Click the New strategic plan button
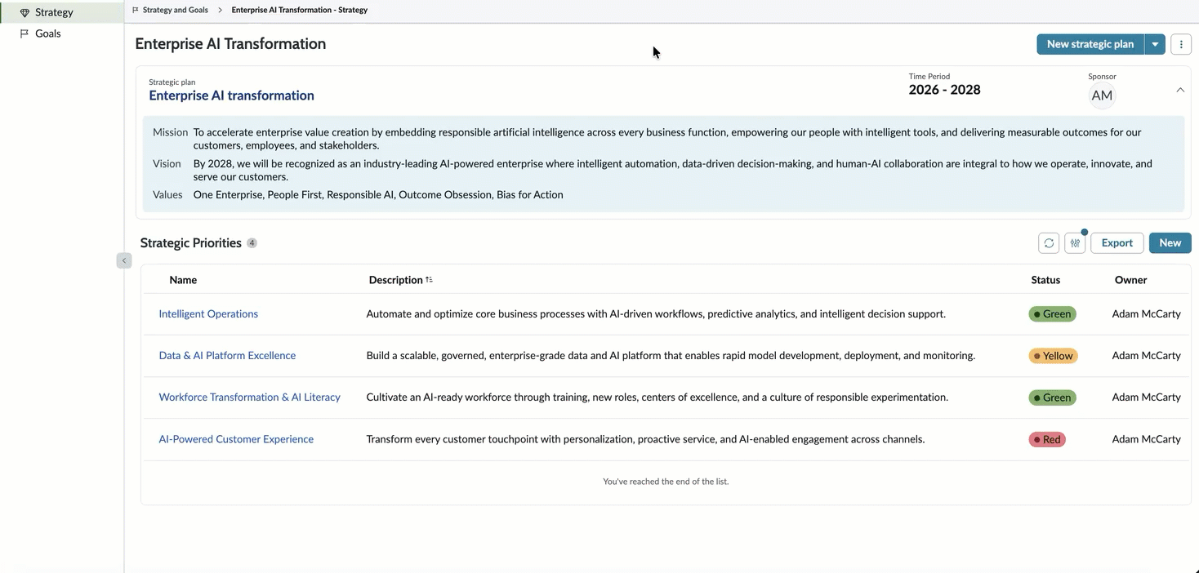The image size is (1199, 573). tap(1090, 44)
